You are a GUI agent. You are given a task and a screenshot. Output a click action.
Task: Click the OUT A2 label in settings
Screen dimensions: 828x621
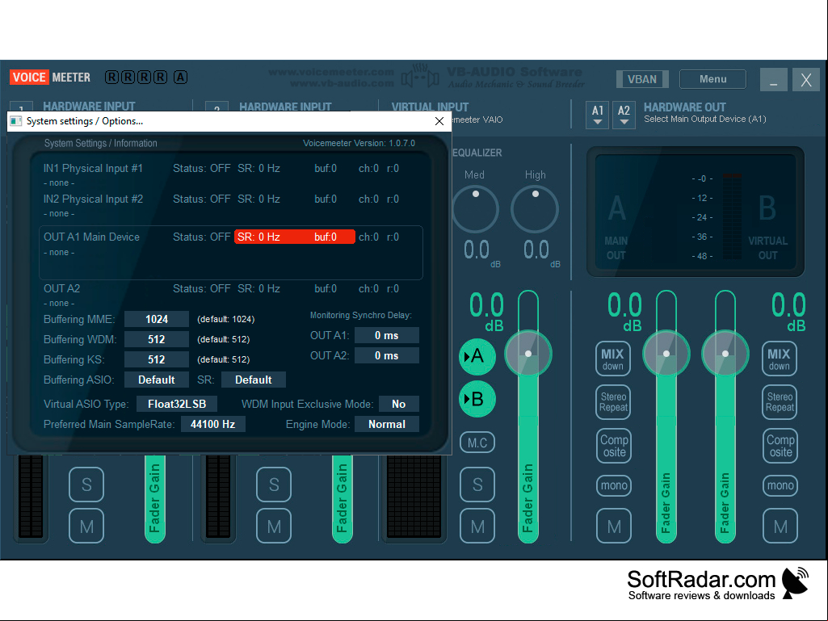[61, 289]
